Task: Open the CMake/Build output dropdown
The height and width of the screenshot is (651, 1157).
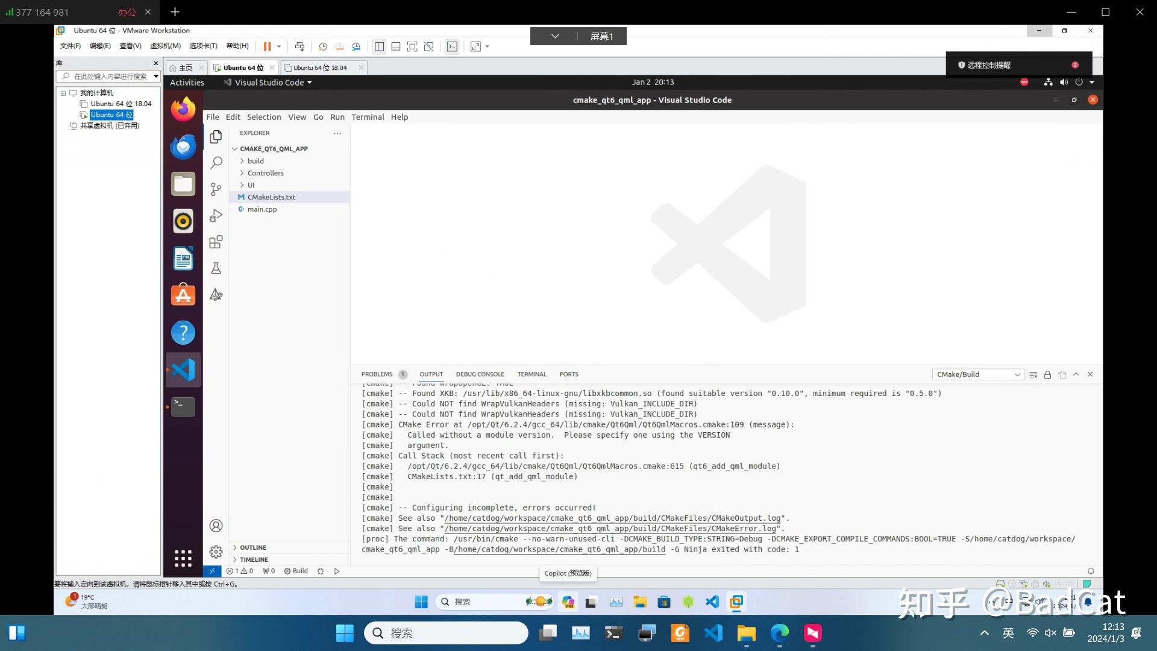Action: 977,374
